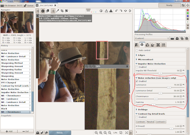Toggle before/after view icon

[47, 11]
